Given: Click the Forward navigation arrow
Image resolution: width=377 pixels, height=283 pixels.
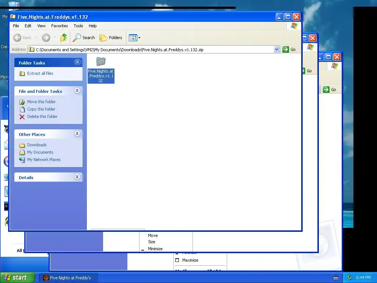Looking at the screenshot, I should click(x=46, y=38).
